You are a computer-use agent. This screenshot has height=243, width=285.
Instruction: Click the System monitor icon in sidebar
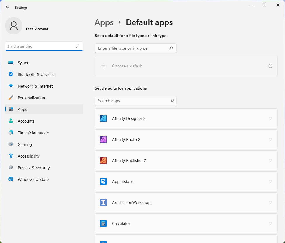click(11, 63)
